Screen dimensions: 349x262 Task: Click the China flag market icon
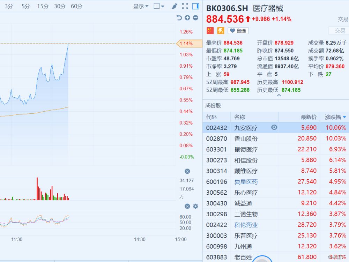(210, 31)
